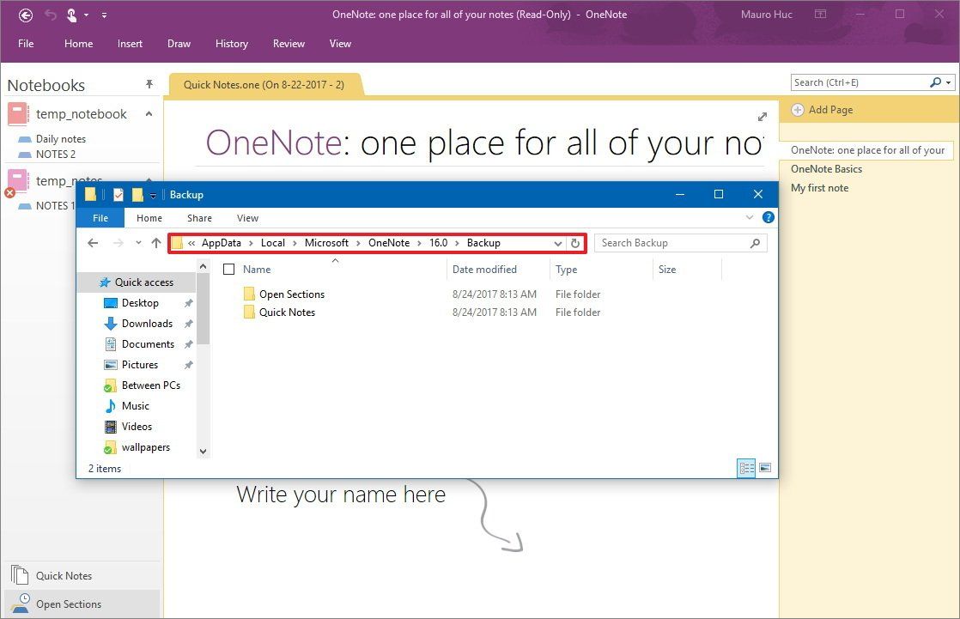Open the address bar history dropdown
960x619 pixels.
558,244
